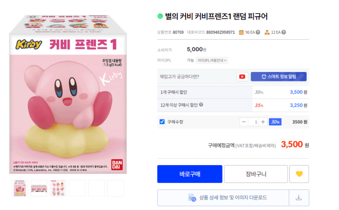Click the 스마트 정보 알림 button

pyautogui.click(x=279, y=77)
